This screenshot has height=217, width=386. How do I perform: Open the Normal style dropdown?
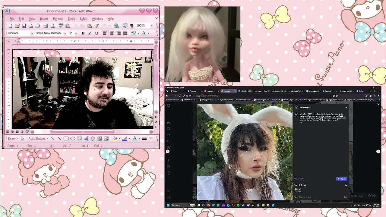(x=32, y=33)
